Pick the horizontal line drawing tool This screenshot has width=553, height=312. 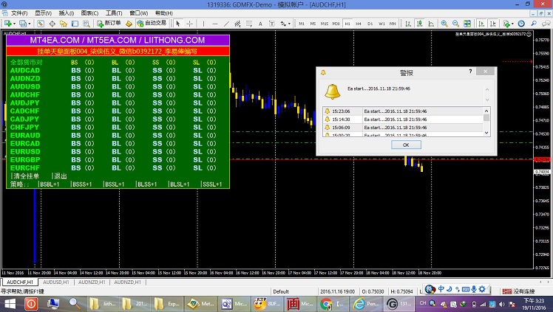click(x=215, y=23)
